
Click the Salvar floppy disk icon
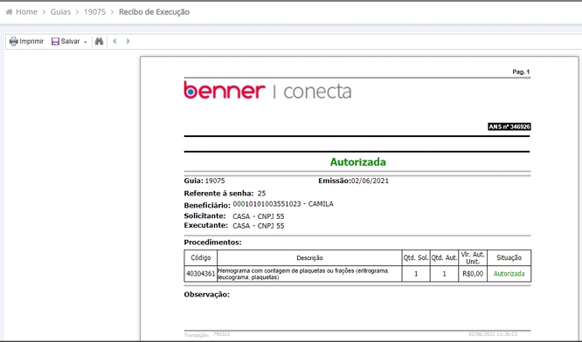click(55, 41)
